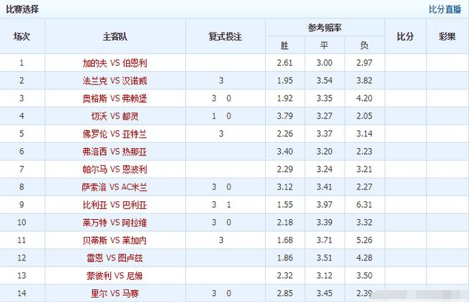Select win odds 2.29 for match 7
This screenshot has width=469, height=302.
(x=285, y=169)
